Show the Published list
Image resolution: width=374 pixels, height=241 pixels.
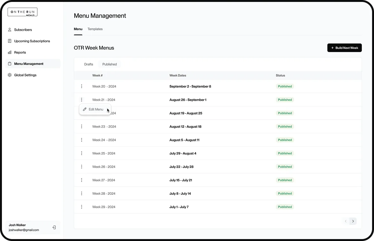click(x=109, y=64)
